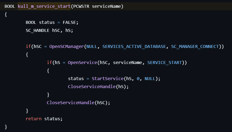Click the serviceName parameter in the signature
This screenshot has height=132, width=232.
tap(106, 6)
